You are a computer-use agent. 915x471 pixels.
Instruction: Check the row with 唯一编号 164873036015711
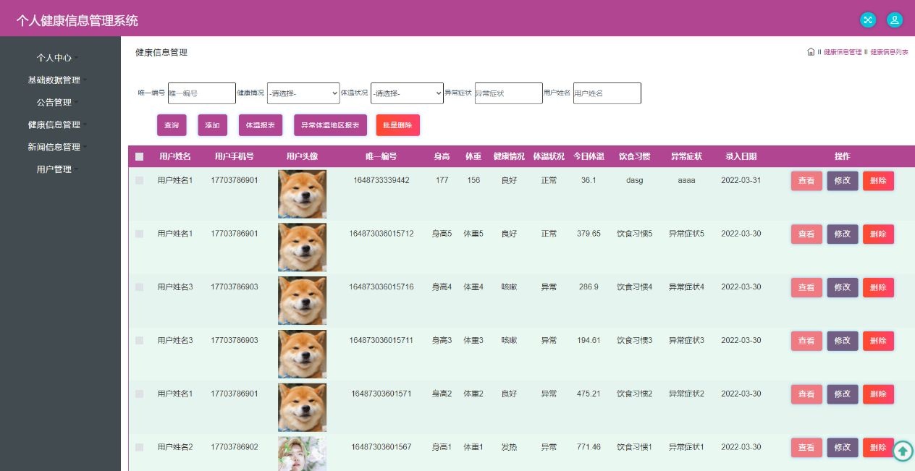tap(140, 340)
